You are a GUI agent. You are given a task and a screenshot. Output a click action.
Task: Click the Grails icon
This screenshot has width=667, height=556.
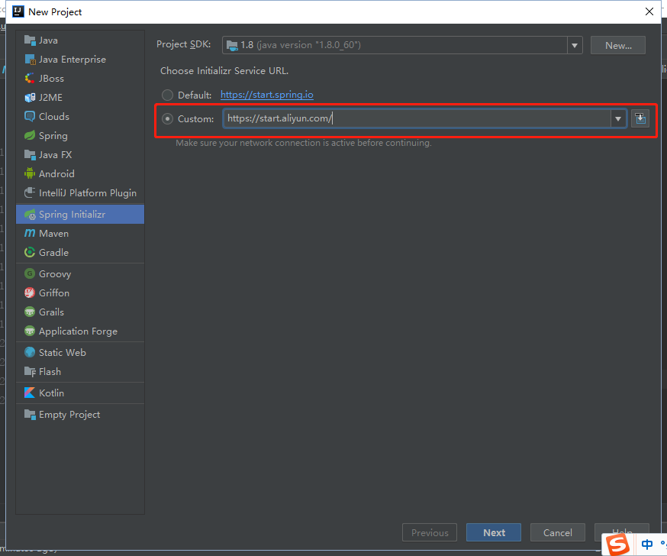pyautogui.click(x=30, y=312)
